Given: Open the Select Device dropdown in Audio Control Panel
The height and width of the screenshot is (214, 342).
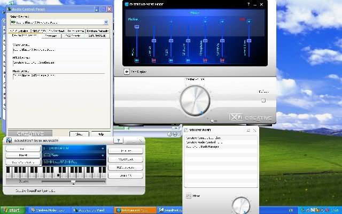Looking at the screenshot, I should click(x=106, y=22).
